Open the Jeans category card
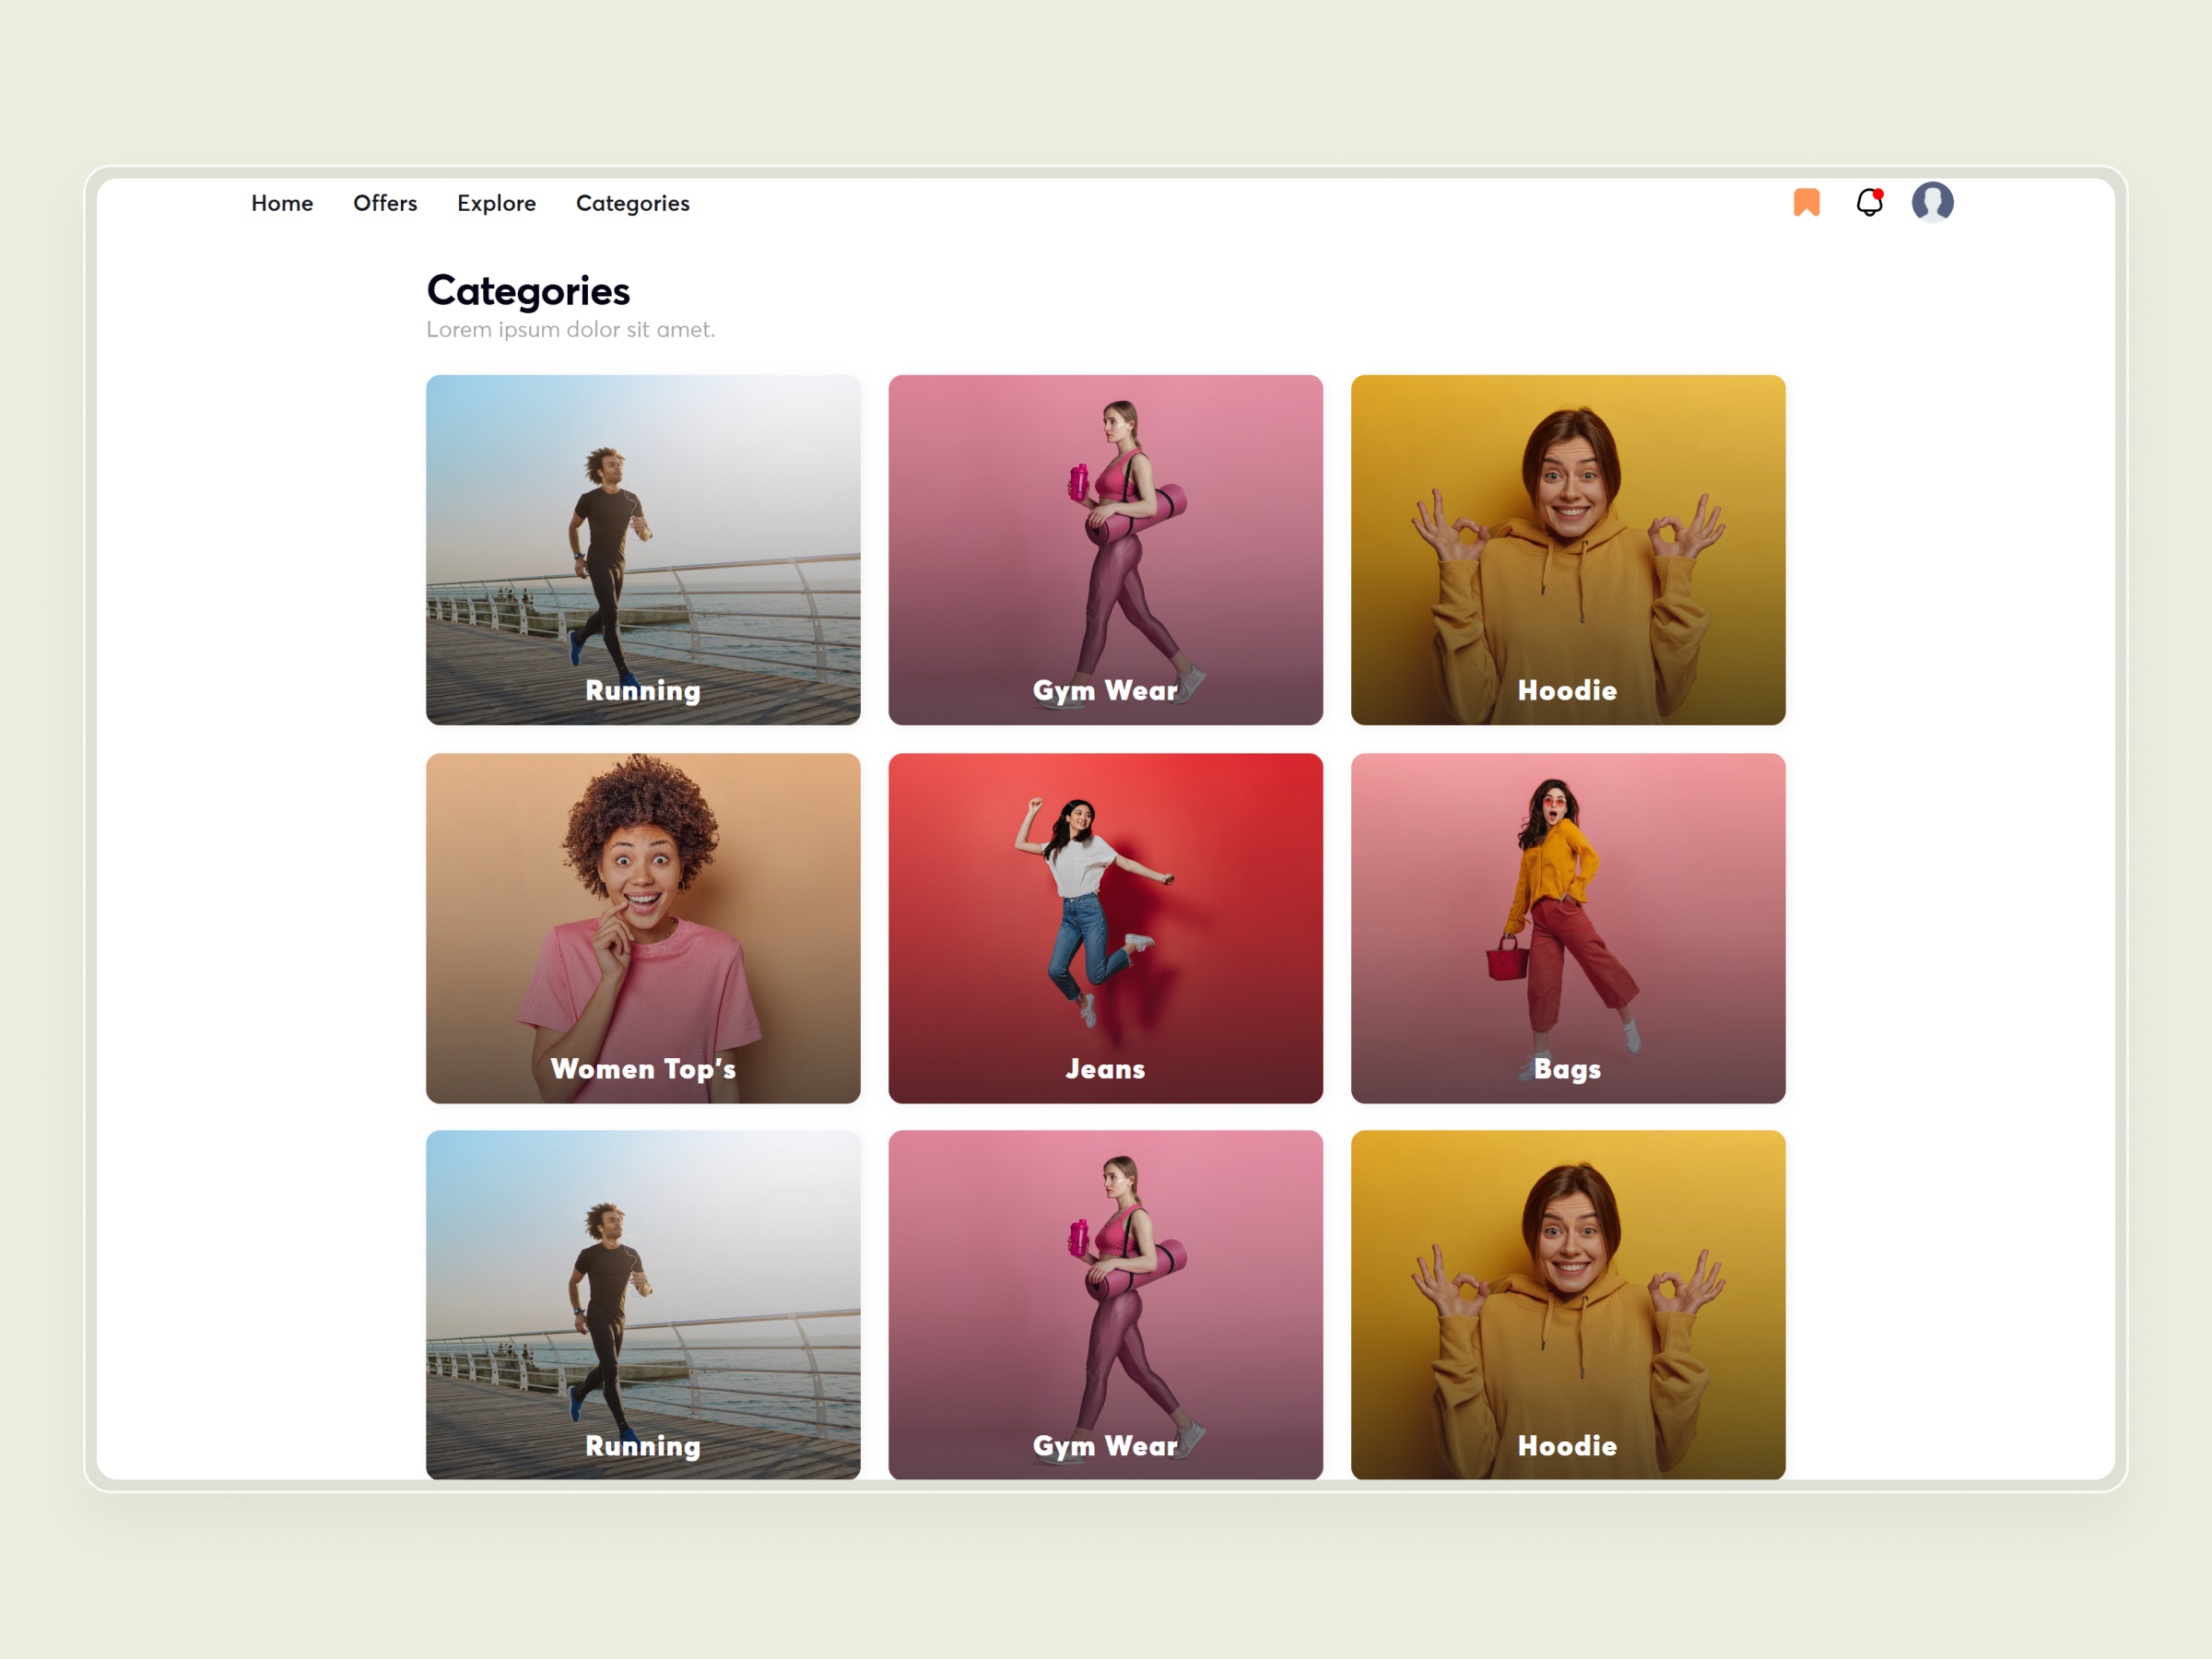 click(1105, 928)
